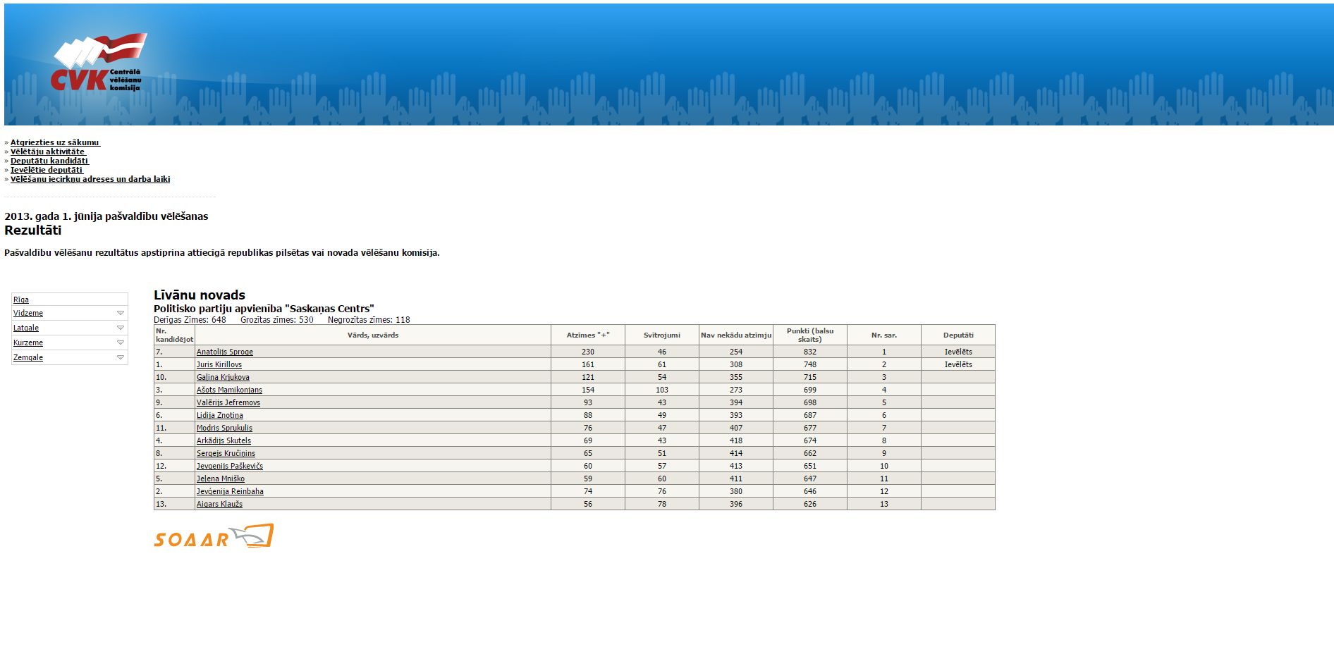
Task: Open the Rīga region link
Action: [21, 300]
